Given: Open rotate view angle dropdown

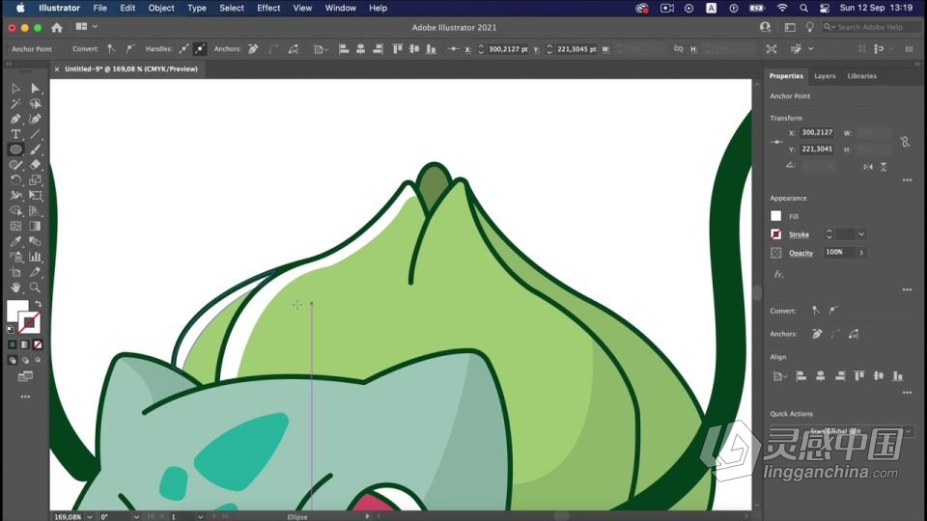Looking at the screenshot, I should pos(136,517).
